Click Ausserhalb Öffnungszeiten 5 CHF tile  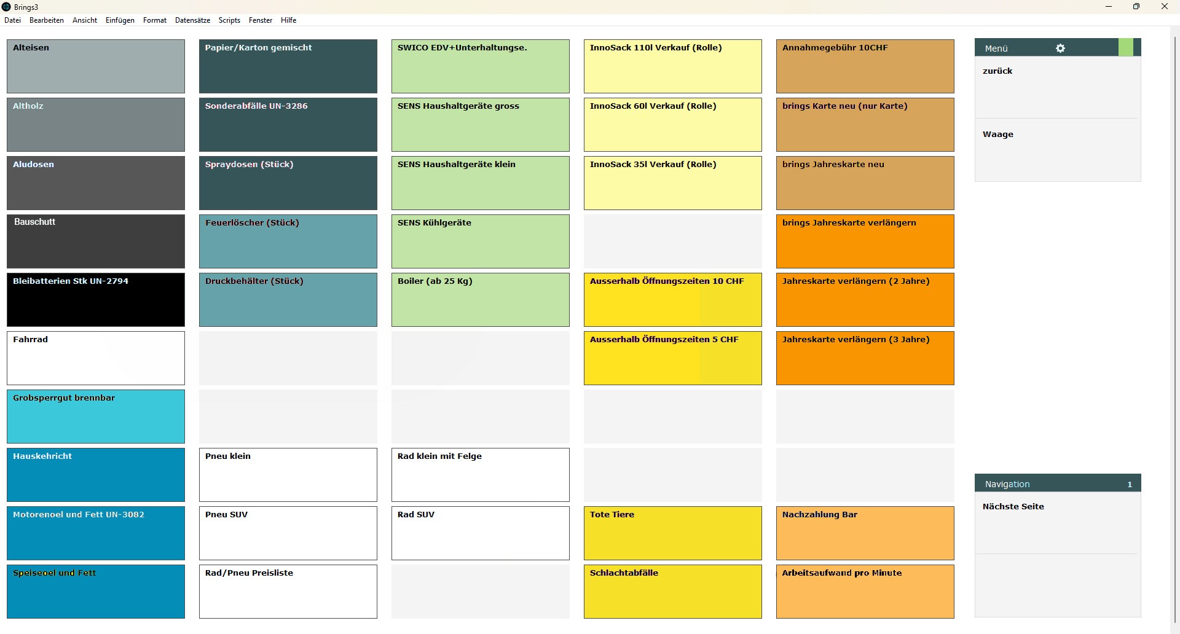pos(672,358)
